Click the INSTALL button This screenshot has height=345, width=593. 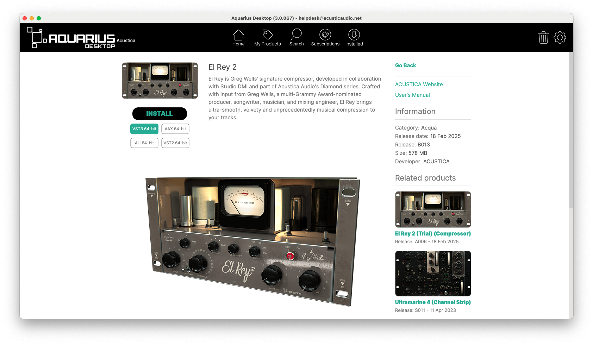160,114
